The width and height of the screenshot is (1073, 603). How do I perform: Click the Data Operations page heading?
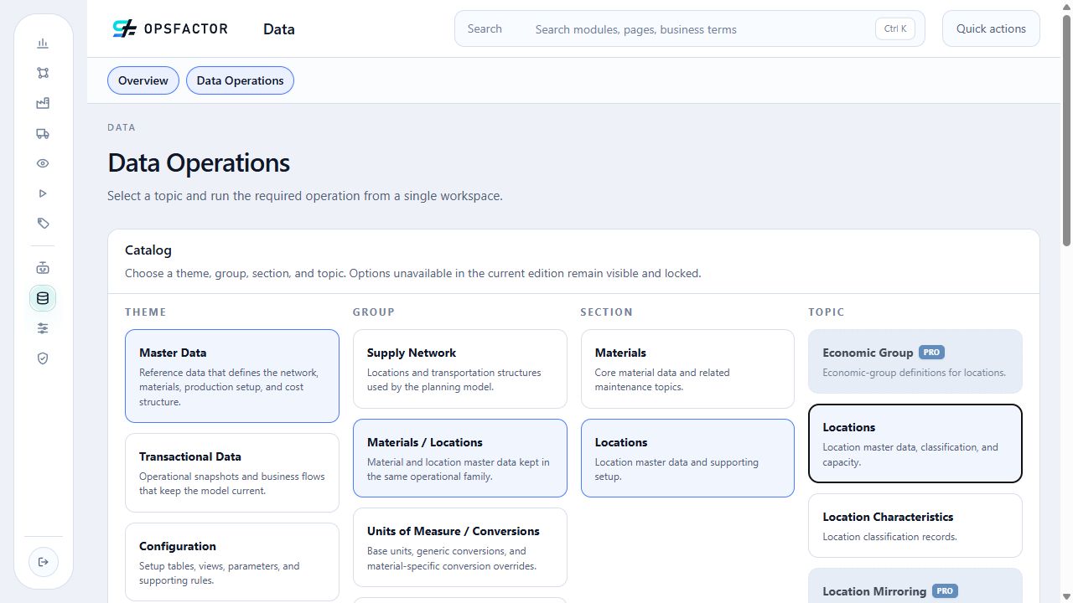click(x=199, y=162)
